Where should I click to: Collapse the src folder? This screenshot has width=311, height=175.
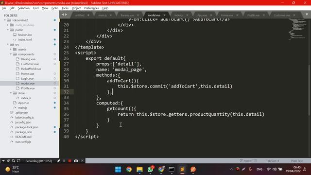8,44
